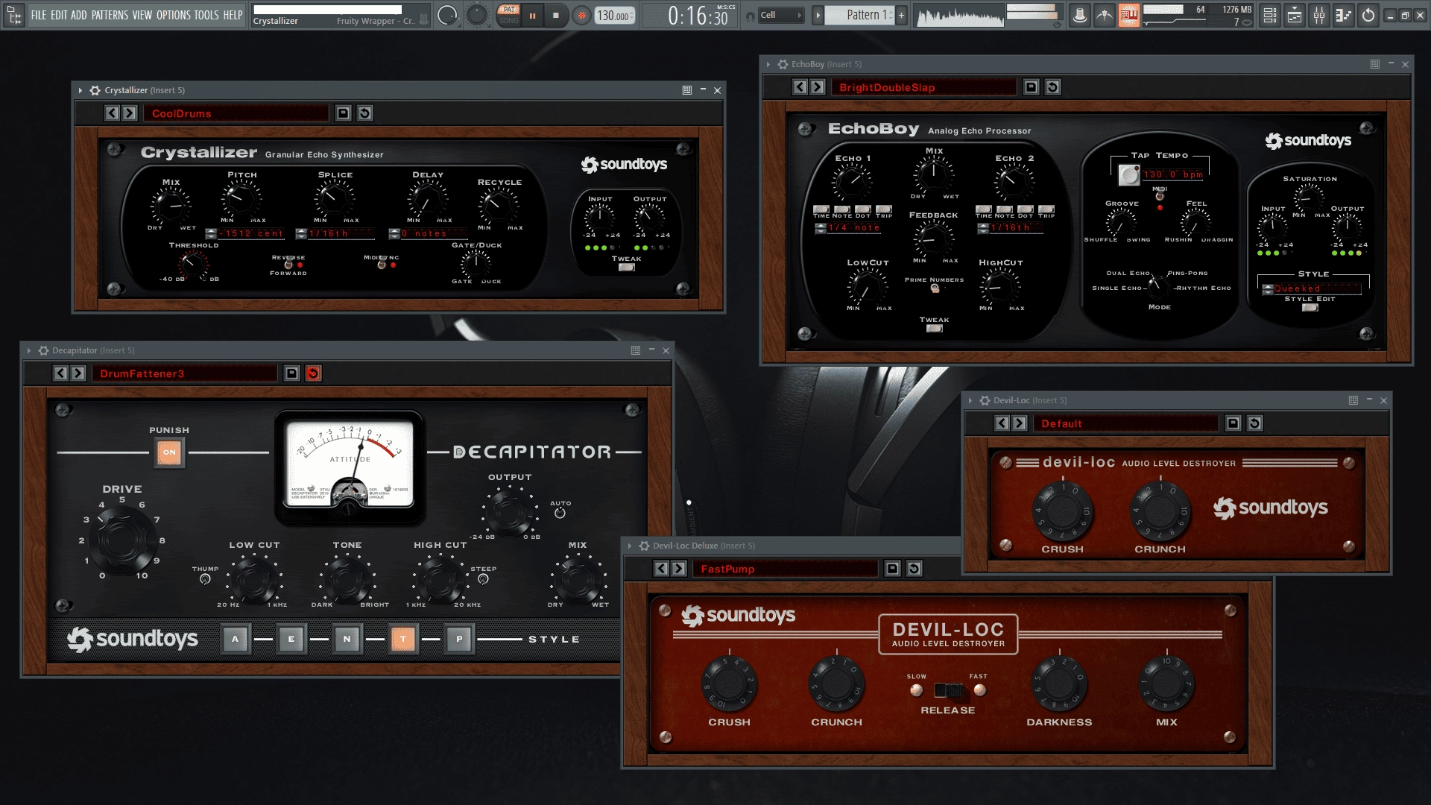Open the TOOLS menu
Image resolution: width=1431 pixels, height=805 pixels.
[206, 15]
